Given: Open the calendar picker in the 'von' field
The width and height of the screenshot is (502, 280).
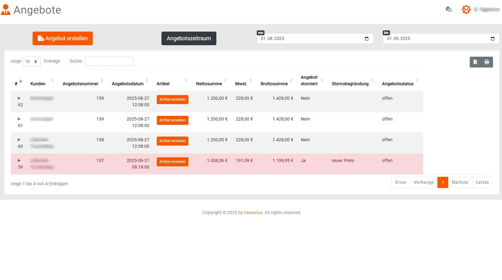Looking at the screenshot, I should [x=367, y=39].
